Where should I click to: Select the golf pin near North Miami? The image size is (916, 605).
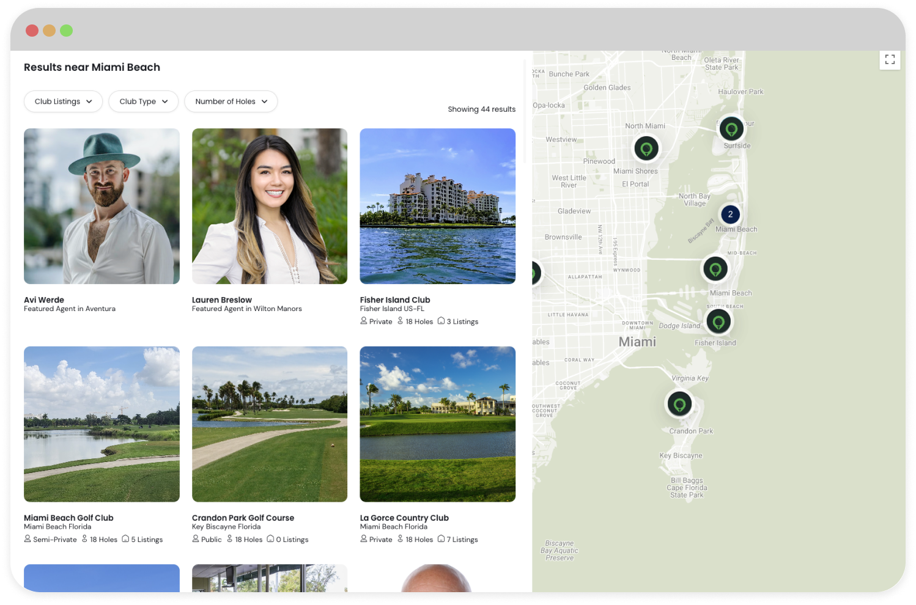point(646,148)
